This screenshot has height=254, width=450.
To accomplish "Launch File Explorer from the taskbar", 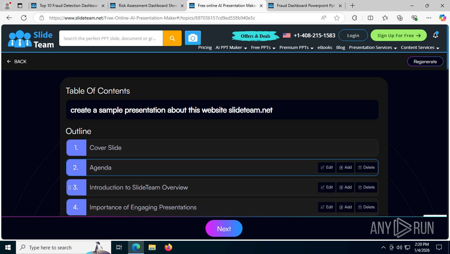I will click(x=152, y=247).
